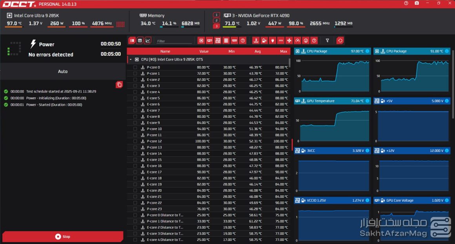
Task: Open the help icon in title bar
Action: click(x=406, y=3)
